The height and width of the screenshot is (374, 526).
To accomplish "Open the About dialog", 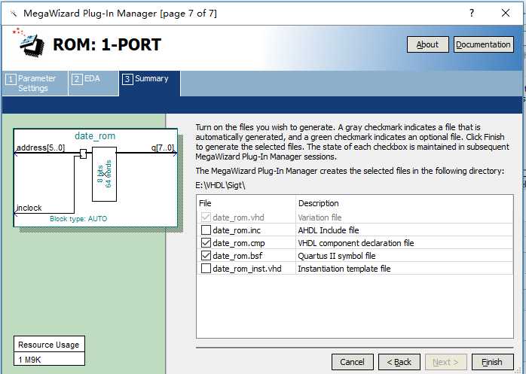I will (427, 44).
